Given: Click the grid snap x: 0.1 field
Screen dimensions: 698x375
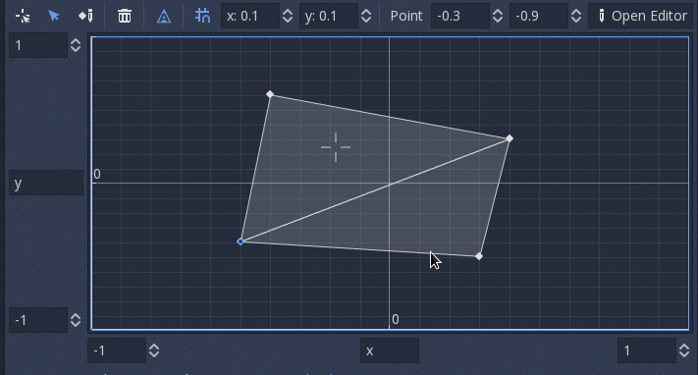Looking at the screenshot, I should pyautogui.click(x=250, y=16).
